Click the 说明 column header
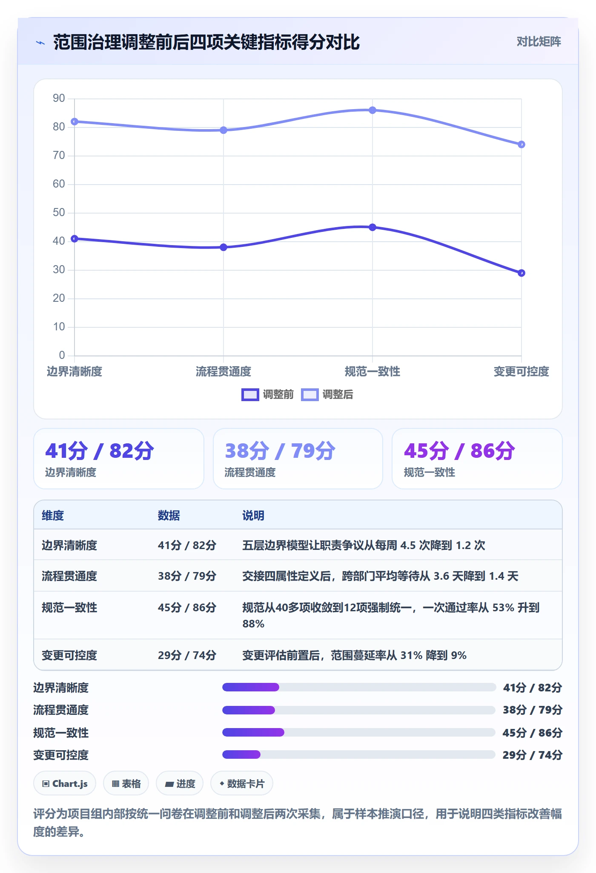The image size is (596, 873). click(253, 515)
